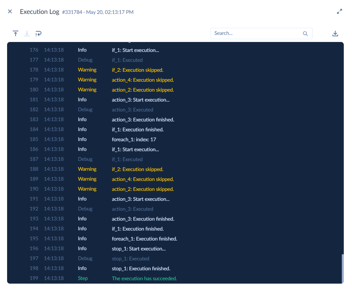This screenshot has height=291, width=352.
Task: Select line 177 'if_1: Executed' debug message
Action: [x=127, y=60]
